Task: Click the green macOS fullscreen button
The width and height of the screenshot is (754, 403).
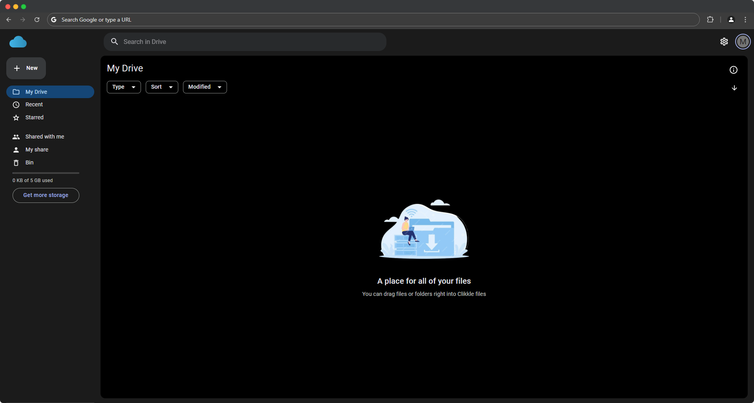Action: pyautogui.click(x=24, y=7)
